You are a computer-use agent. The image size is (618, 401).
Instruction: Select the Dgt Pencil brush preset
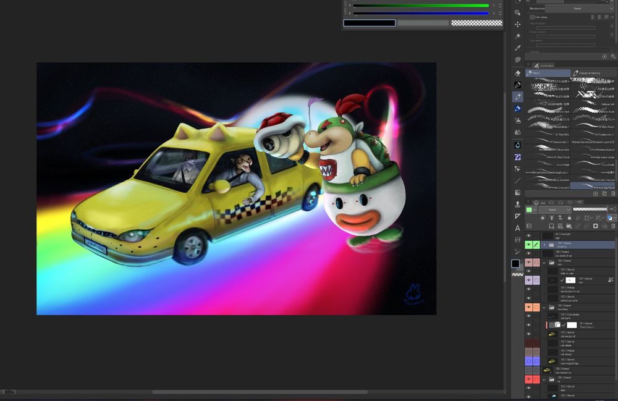pos(593,187)
